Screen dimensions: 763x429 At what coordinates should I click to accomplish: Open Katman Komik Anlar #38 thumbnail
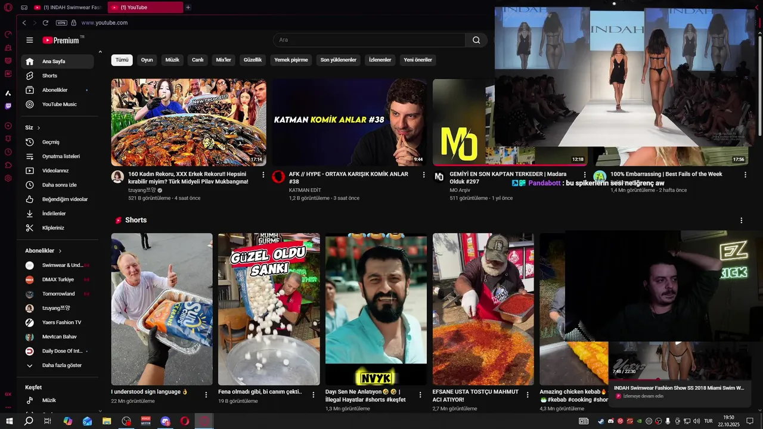[x=349, y=122]
